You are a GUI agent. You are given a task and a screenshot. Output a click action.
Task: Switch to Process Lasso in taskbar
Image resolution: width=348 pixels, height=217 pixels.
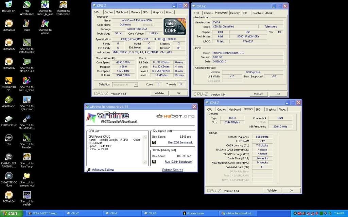pyautogui.click(x=196, y=213)
